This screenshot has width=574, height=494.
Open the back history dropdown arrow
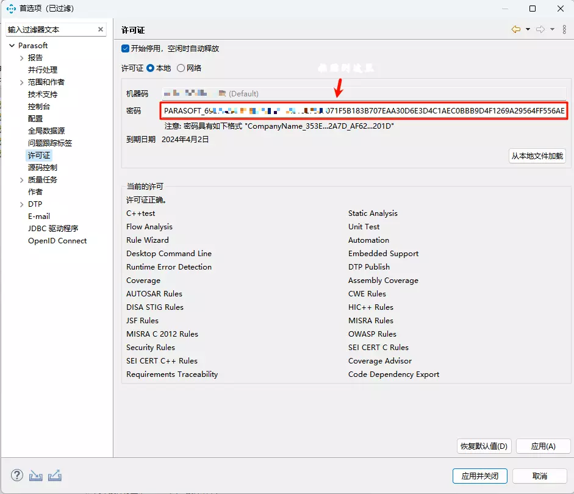coord(528,29)
